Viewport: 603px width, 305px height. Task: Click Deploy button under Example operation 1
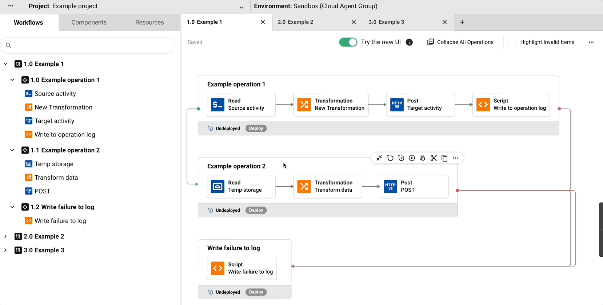(x=256, y=129)
